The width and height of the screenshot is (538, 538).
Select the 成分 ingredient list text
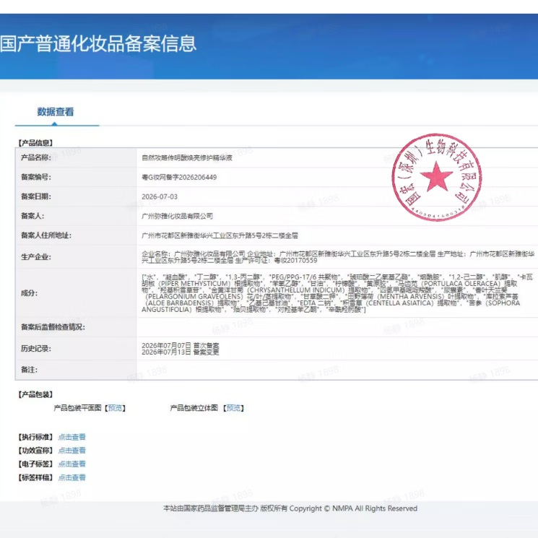[337, 293]
